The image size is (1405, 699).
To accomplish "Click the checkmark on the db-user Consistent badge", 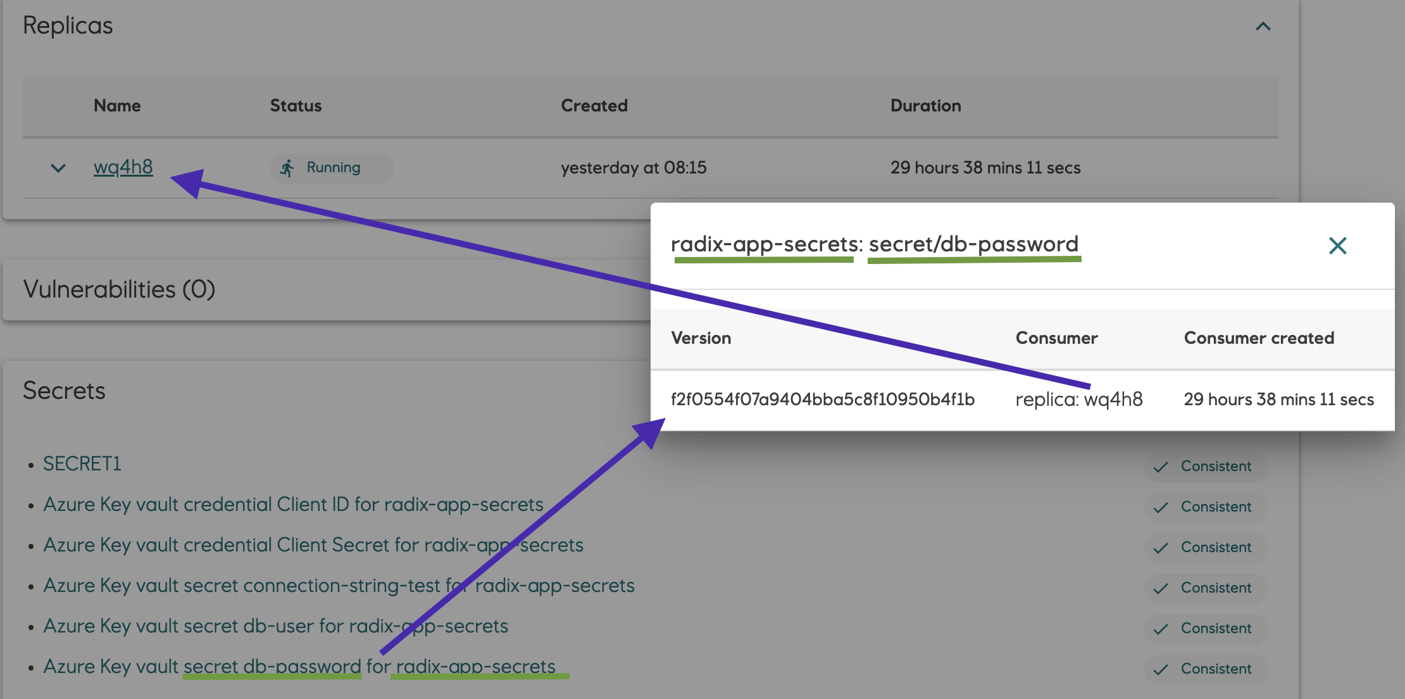I will [x=1162, y=628].
